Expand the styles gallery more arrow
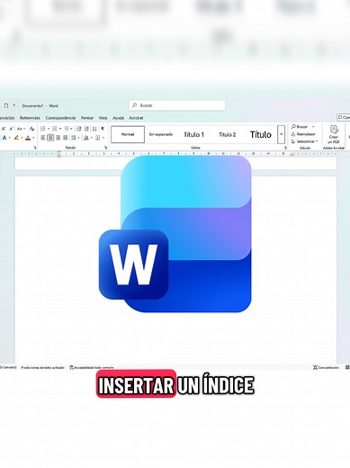350x468 pixels. 281,134
